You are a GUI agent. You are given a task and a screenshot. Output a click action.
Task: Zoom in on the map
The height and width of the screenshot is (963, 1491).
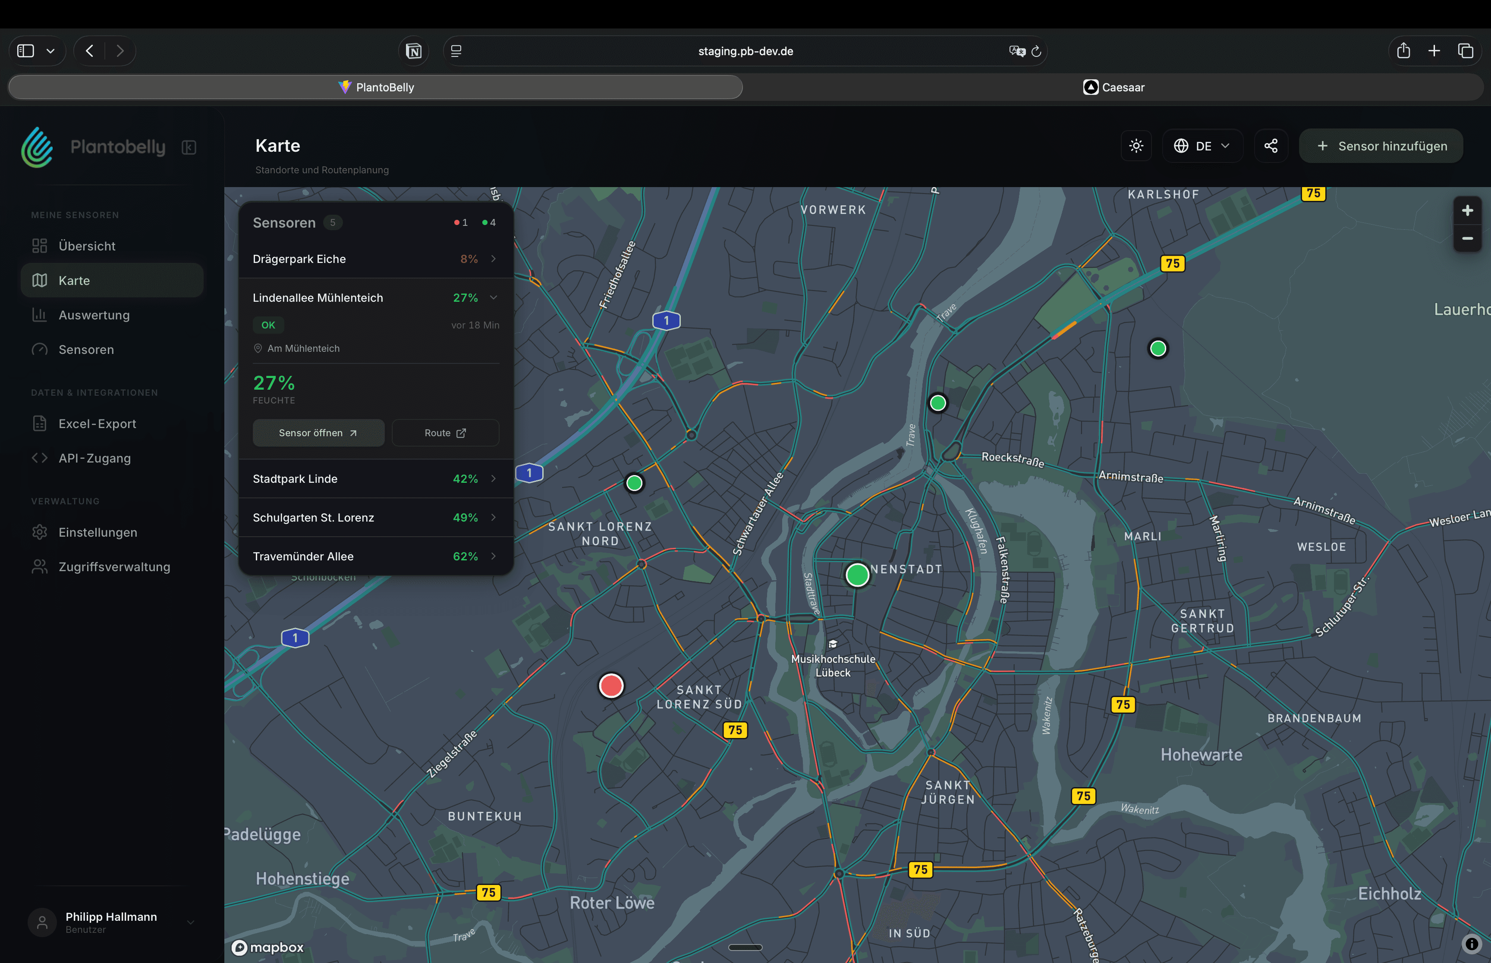coord(1466,211)
